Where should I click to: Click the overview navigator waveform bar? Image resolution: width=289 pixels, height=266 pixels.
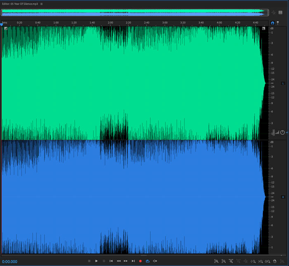[135, 12]
